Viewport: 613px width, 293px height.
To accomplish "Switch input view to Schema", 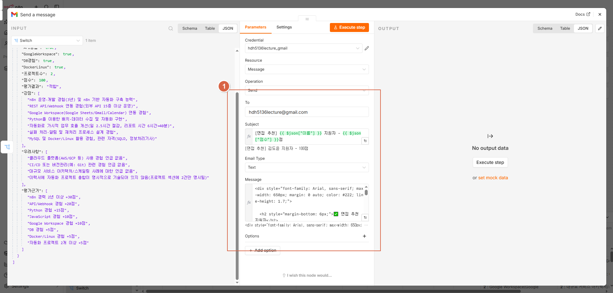I will coord(190,28).
